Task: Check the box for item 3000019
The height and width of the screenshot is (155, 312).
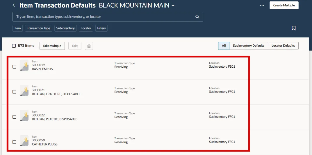Action: point(14,67)
